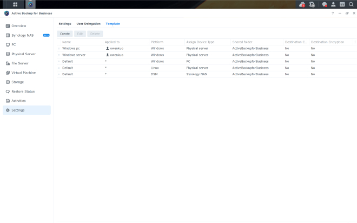The width and height of the screenshot is (357, 223).
Task: Open the DSM main menu grid icon
Action: coord(15,4)
